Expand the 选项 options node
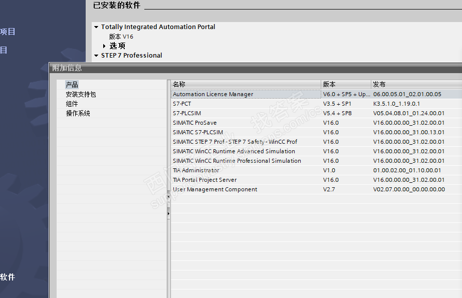Screen dimensions: 462x298 (104, 46)
